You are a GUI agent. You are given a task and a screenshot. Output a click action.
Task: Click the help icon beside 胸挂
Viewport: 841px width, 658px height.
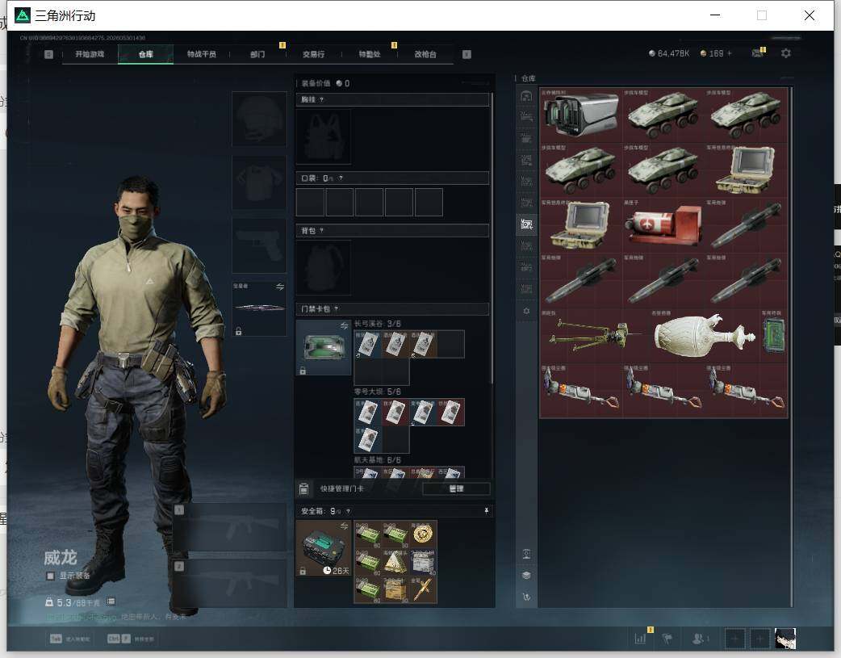[321, 100]
